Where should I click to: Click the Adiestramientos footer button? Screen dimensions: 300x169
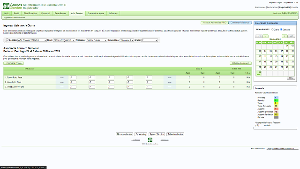[175, 134]
